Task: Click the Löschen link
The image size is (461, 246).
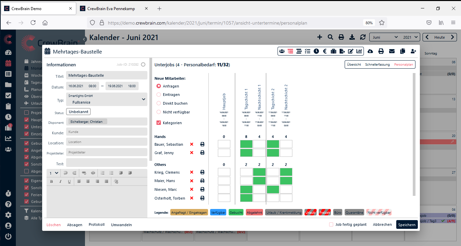Action: 54,224
